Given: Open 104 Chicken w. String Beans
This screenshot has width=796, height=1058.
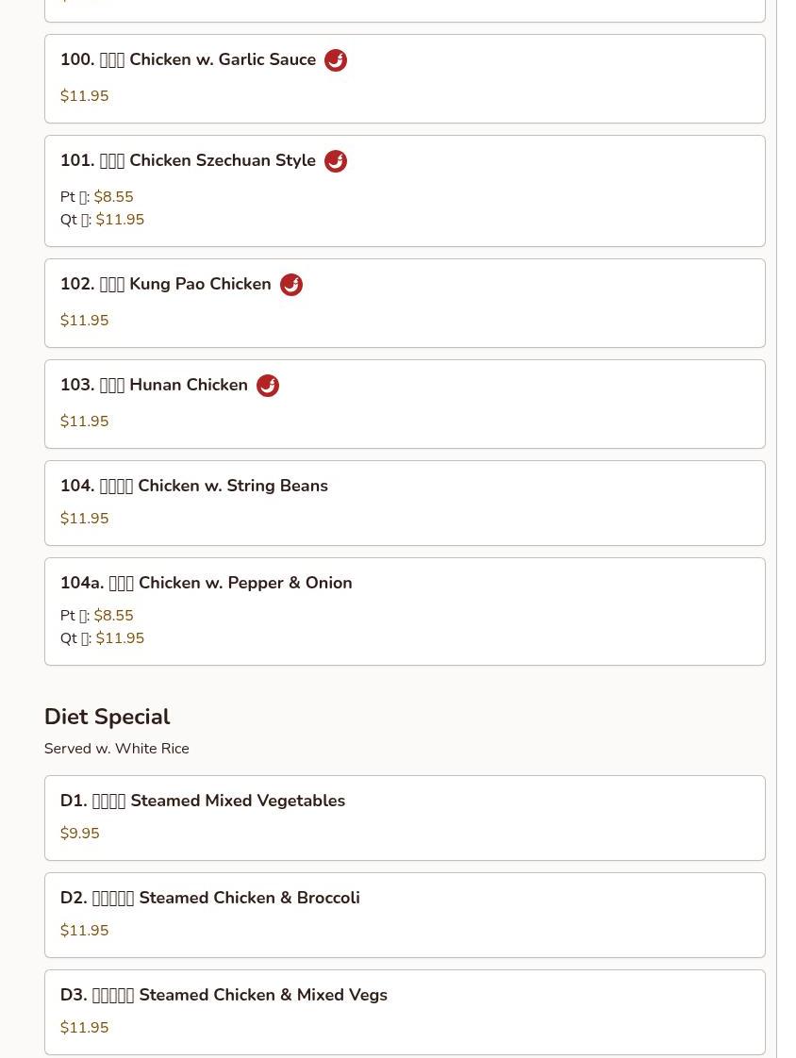Looking at the screenshot, I should 406,504.
